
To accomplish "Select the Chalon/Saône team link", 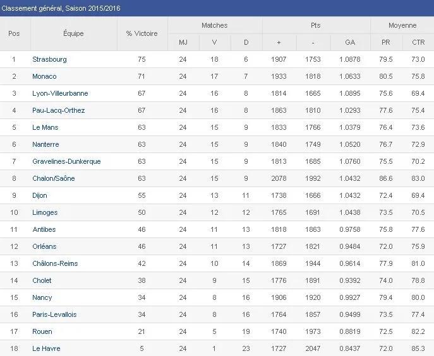I will tap(53, 178).
